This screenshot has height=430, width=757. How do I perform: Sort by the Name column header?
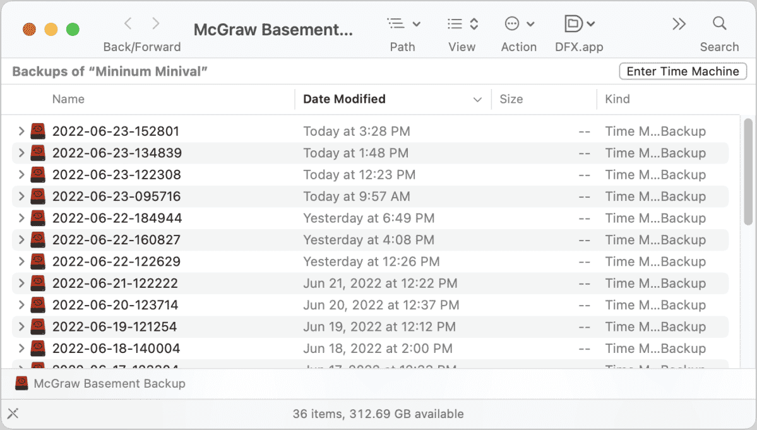click(x=69, y=99)
